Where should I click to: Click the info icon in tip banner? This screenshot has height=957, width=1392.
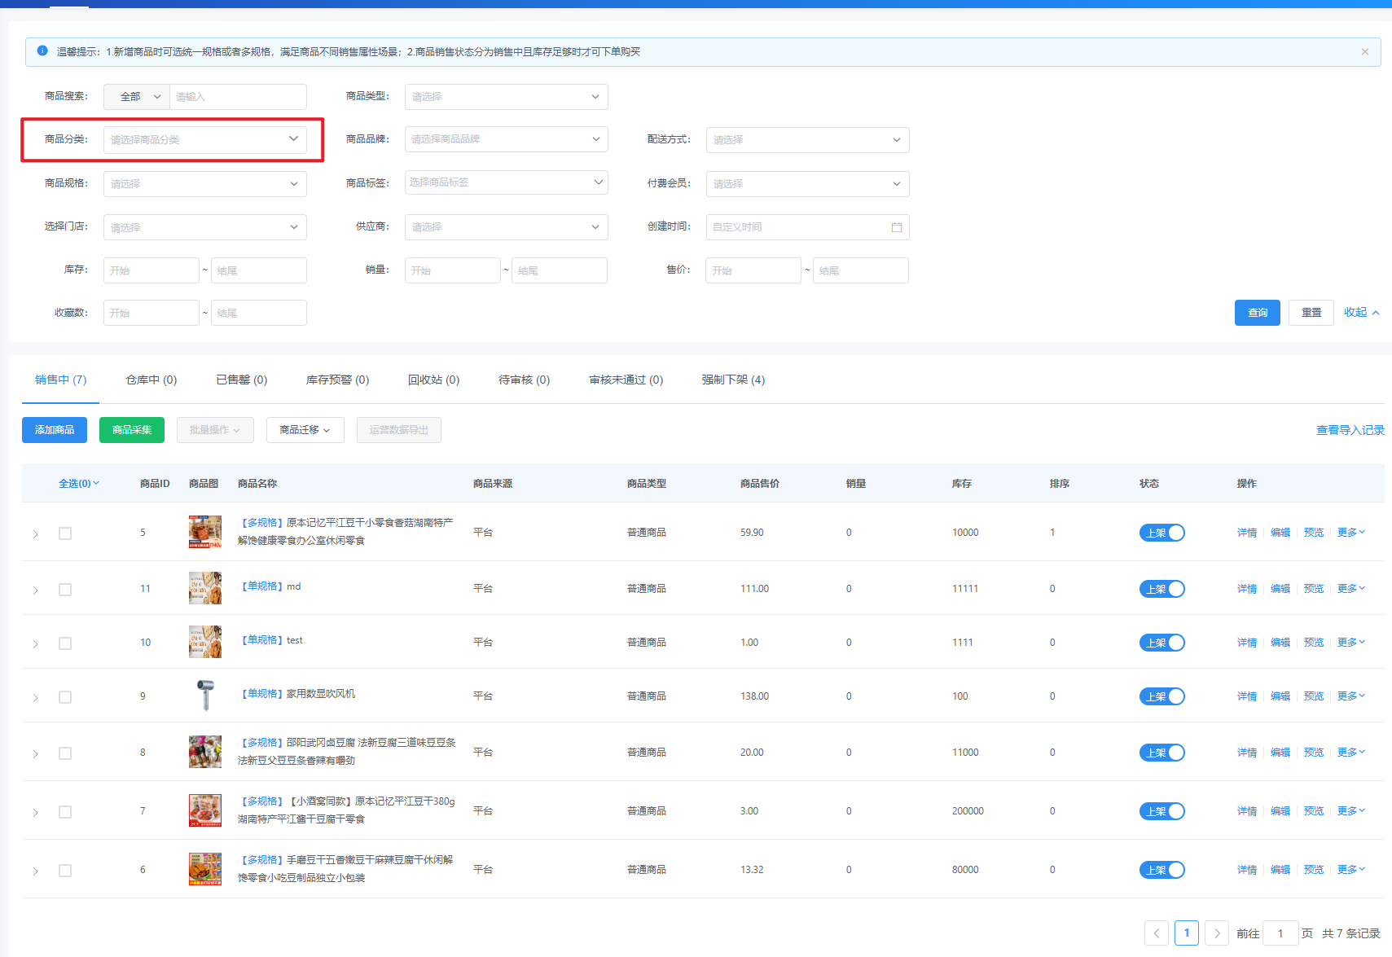42,51
